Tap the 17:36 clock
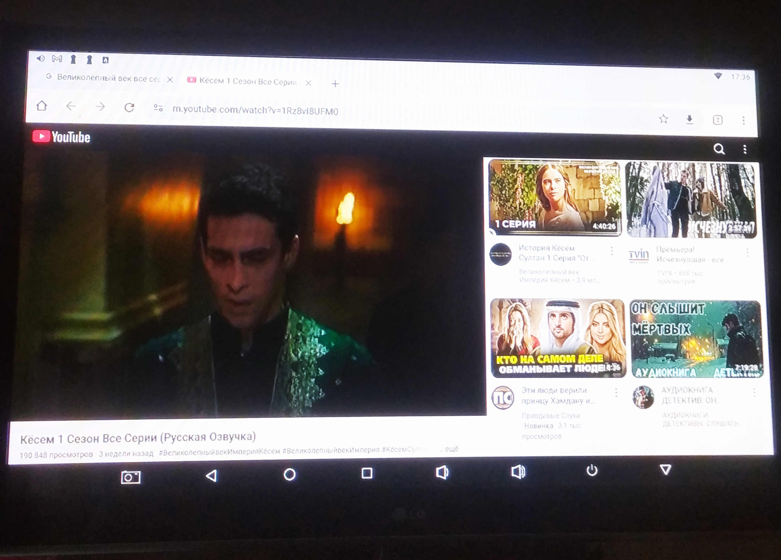Viewport: 781px width, 560px height. click(740, 77)
